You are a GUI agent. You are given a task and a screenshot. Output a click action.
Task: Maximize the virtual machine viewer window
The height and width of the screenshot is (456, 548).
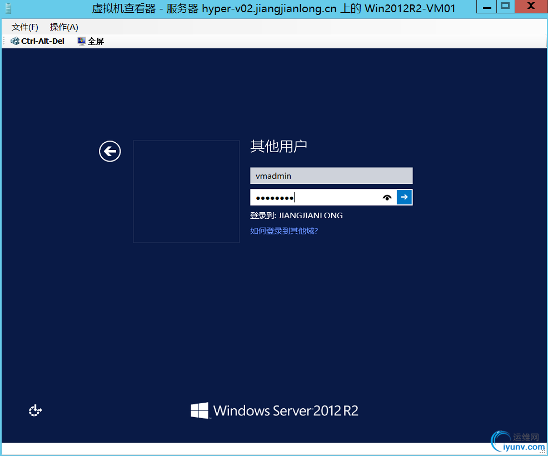pyautogui.click(x=505, y=7)
